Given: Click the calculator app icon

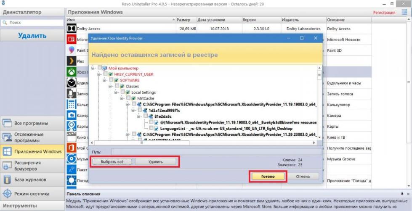Looking at the screenshot, I should [x=71, y=105].
